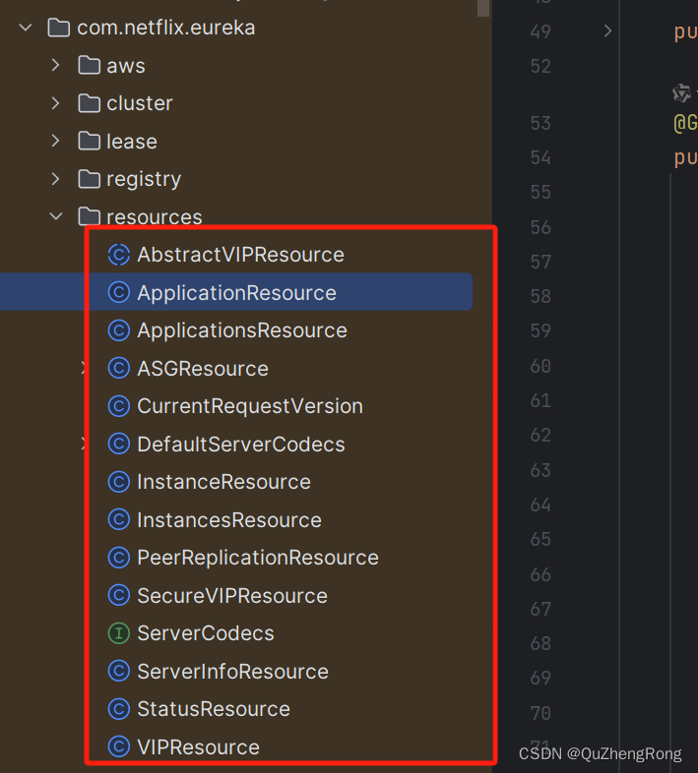Click line number 70 in the gutter
Viewport: 698px width, 773px height.
point(540,713)
